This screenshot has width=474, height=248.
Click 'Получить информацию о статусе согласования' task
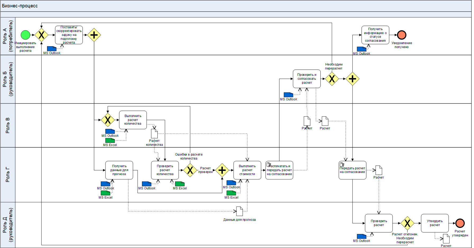[x=375, y=35]
